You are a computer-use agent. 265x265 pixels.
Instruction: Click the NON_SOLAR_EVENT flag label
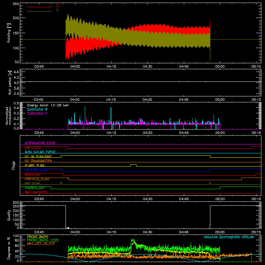pyautogui.click(x=40, y=152)
